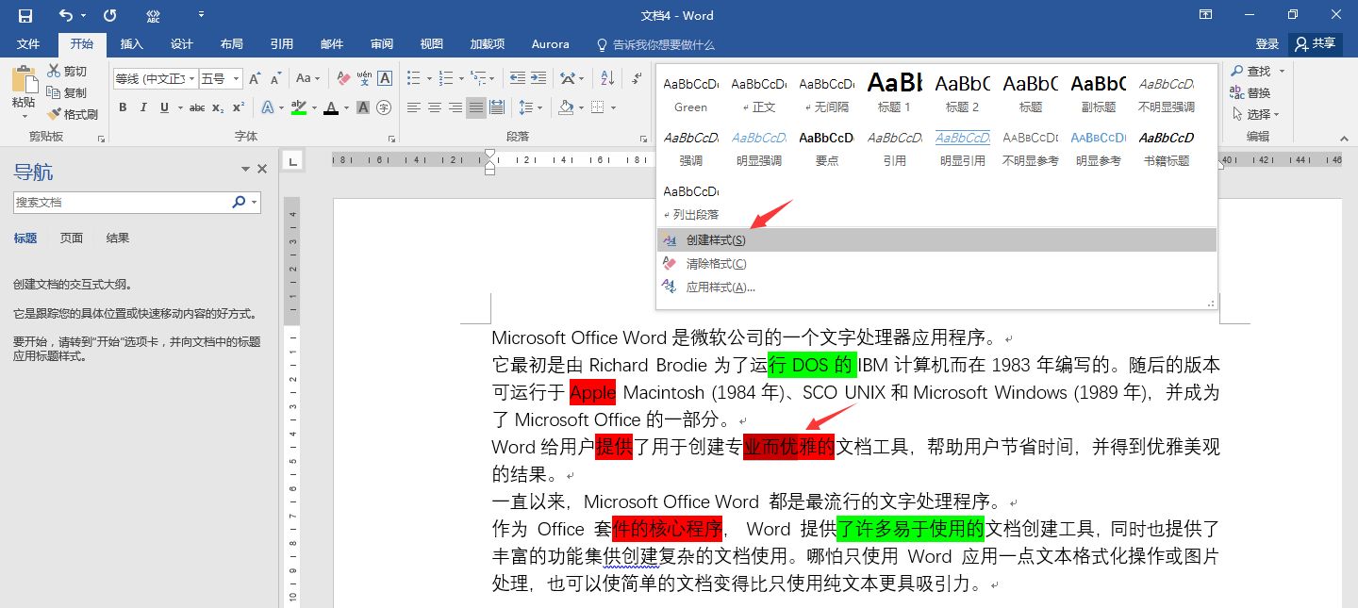Screen dimensions: 1358x608
Task: Open borders dropdown arrow
Action: [614, 107]
